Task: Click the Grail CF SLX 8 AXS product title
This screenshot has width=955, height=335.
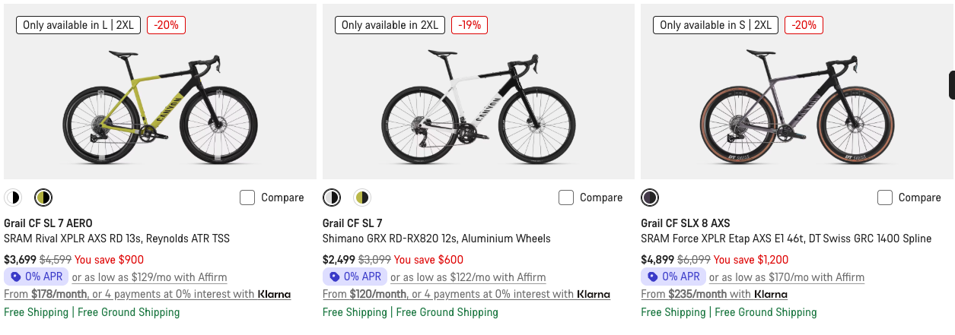Action: click(685, 223)
